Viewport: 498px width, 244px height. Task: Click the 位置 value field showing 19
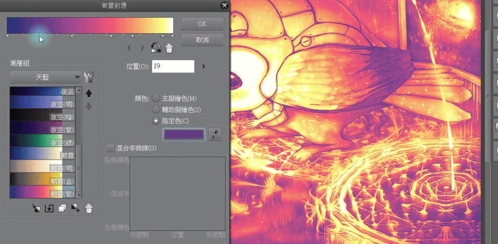(173, 66)
